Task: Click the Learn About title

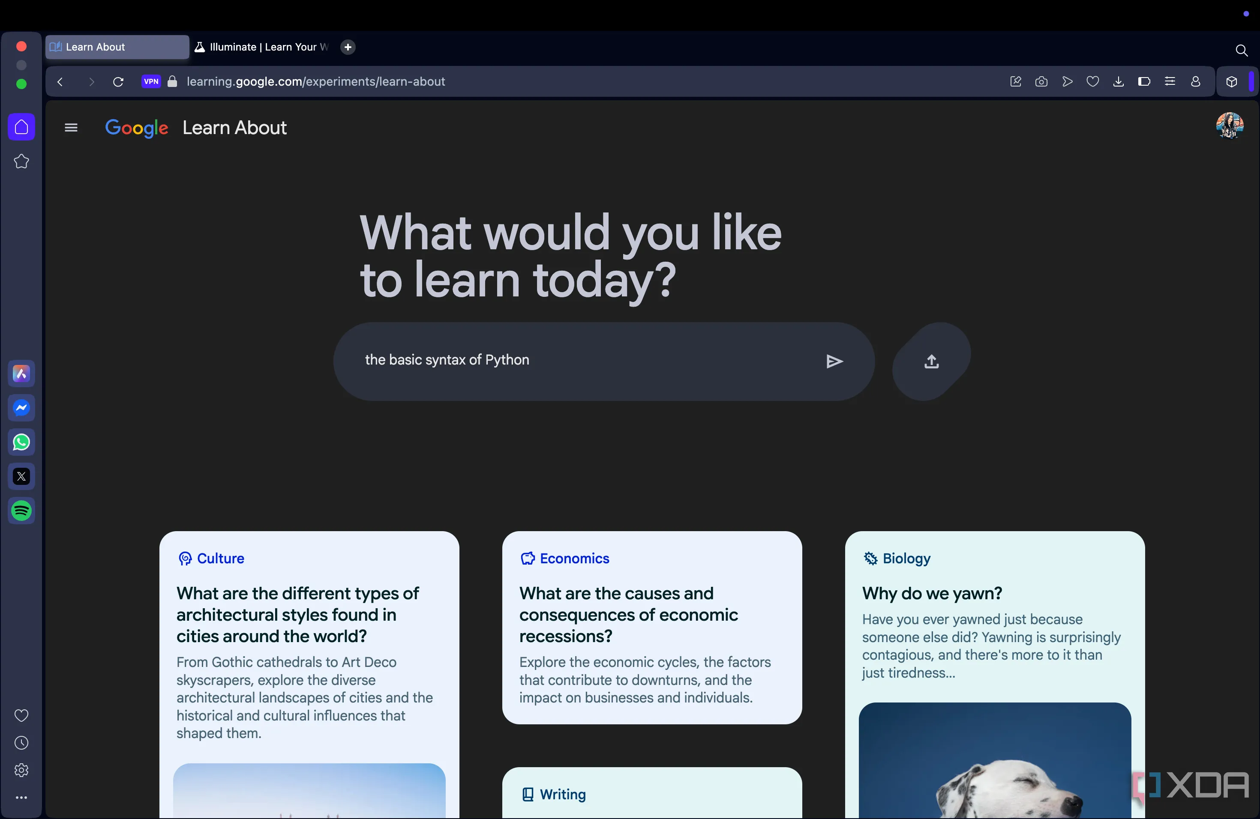Action: pyautogui.click(x=234, y=128)
